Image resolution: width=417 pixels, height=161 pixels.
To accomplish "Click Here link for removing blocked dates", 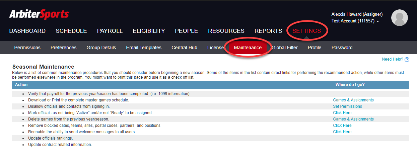I will click(342, 126).
